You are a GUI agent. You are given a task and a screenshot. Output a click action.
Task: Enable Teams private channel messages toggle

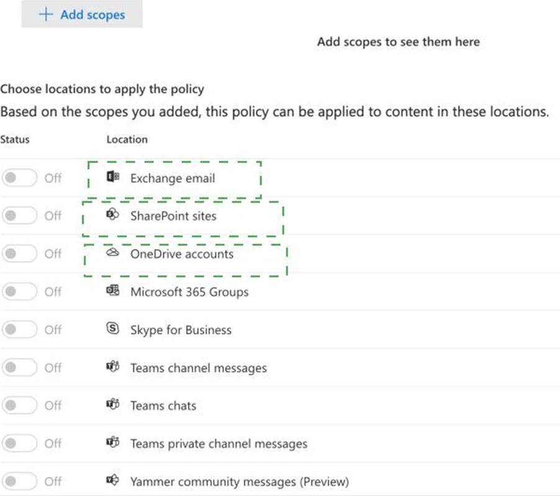click(x=19, y=443)
